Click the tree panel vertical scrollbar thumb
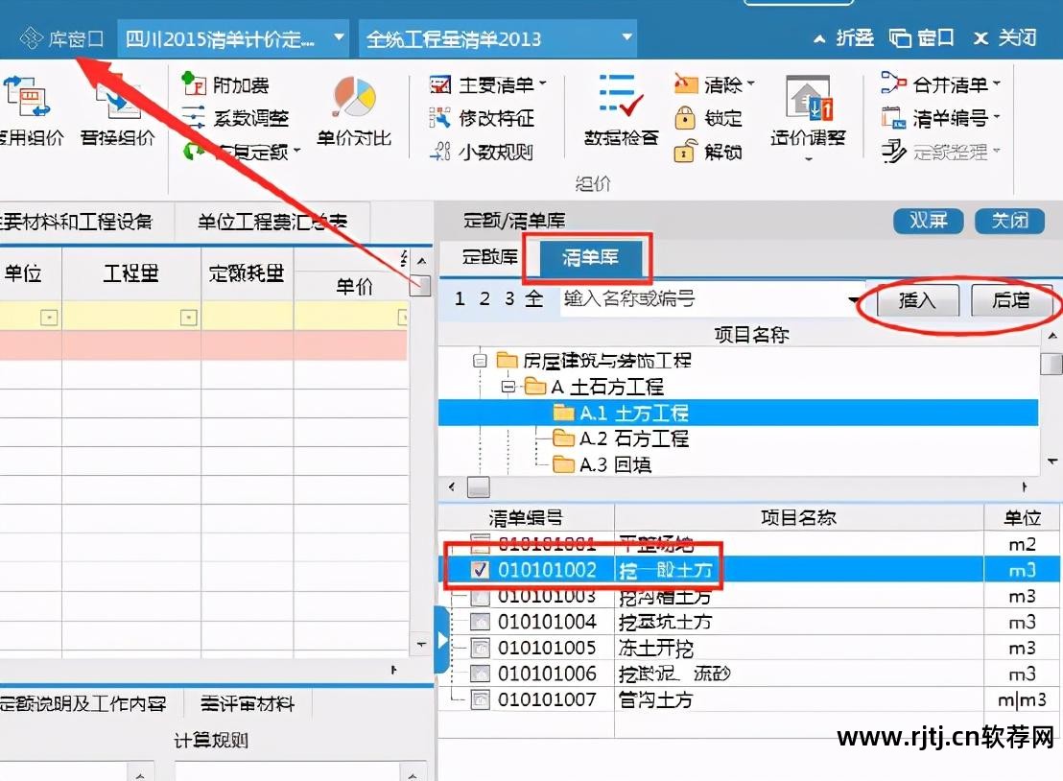This screenshot has height=781, width=1063. click(1051, 363)
